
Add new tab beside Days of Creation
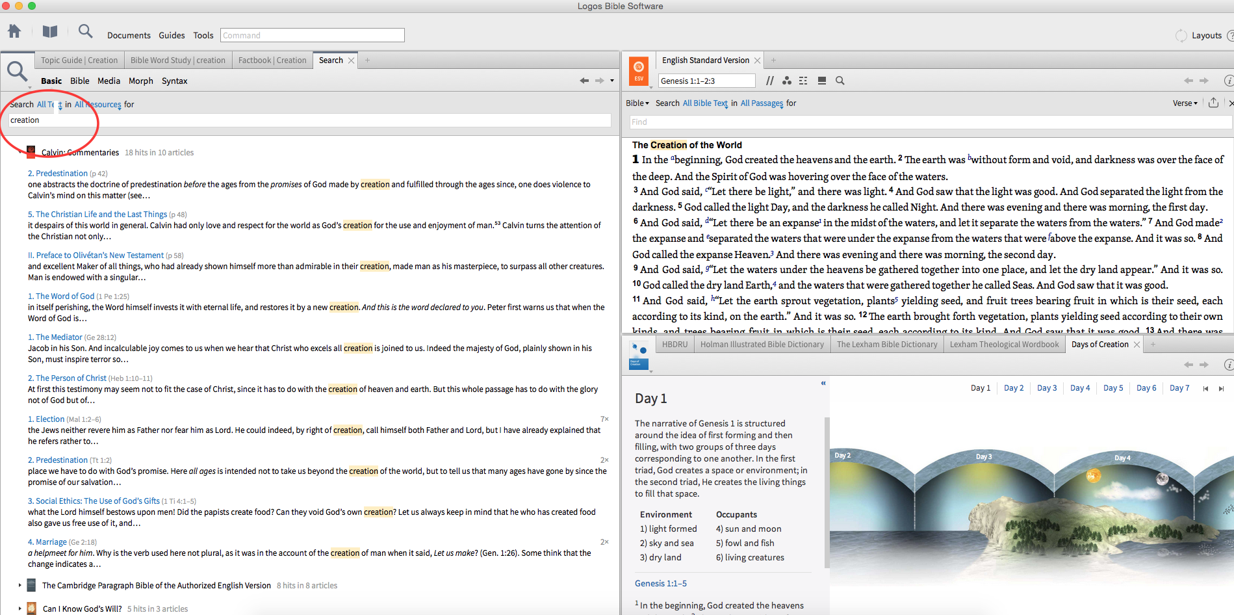1153,345
